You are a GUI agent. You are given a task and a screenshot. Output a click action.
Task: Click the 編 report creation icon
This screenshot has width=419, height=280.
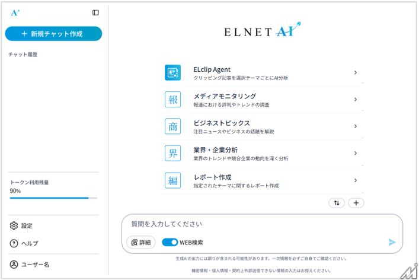click(172, 180)
